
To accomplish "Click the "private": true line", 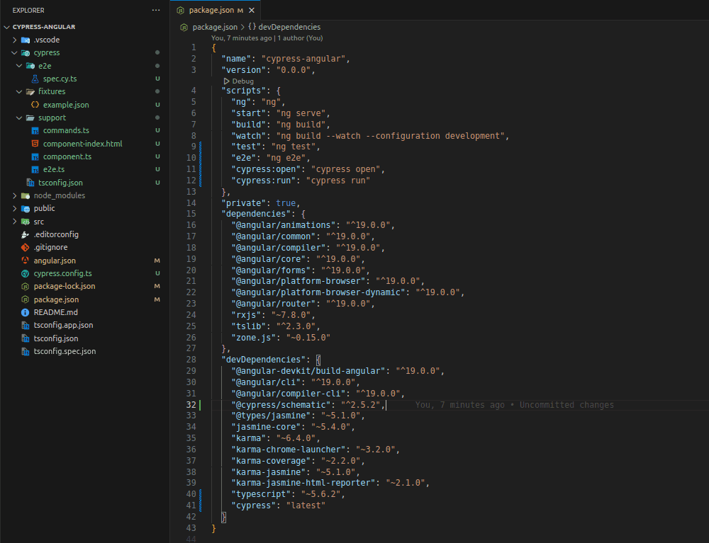I will [x=260, y=203].
